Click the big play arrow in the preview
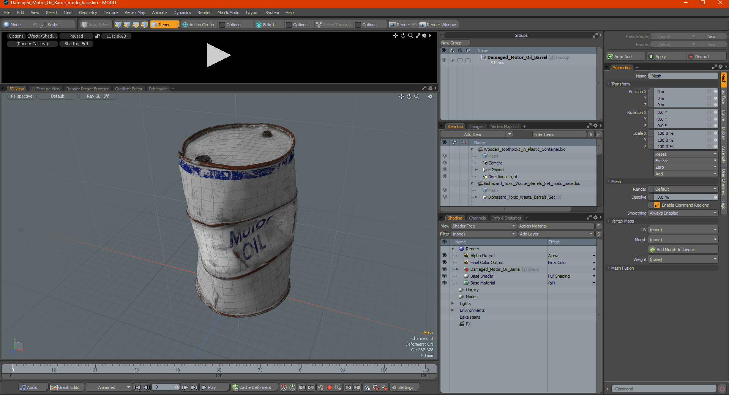Screen dimensions: 729x395 point(218,55)
